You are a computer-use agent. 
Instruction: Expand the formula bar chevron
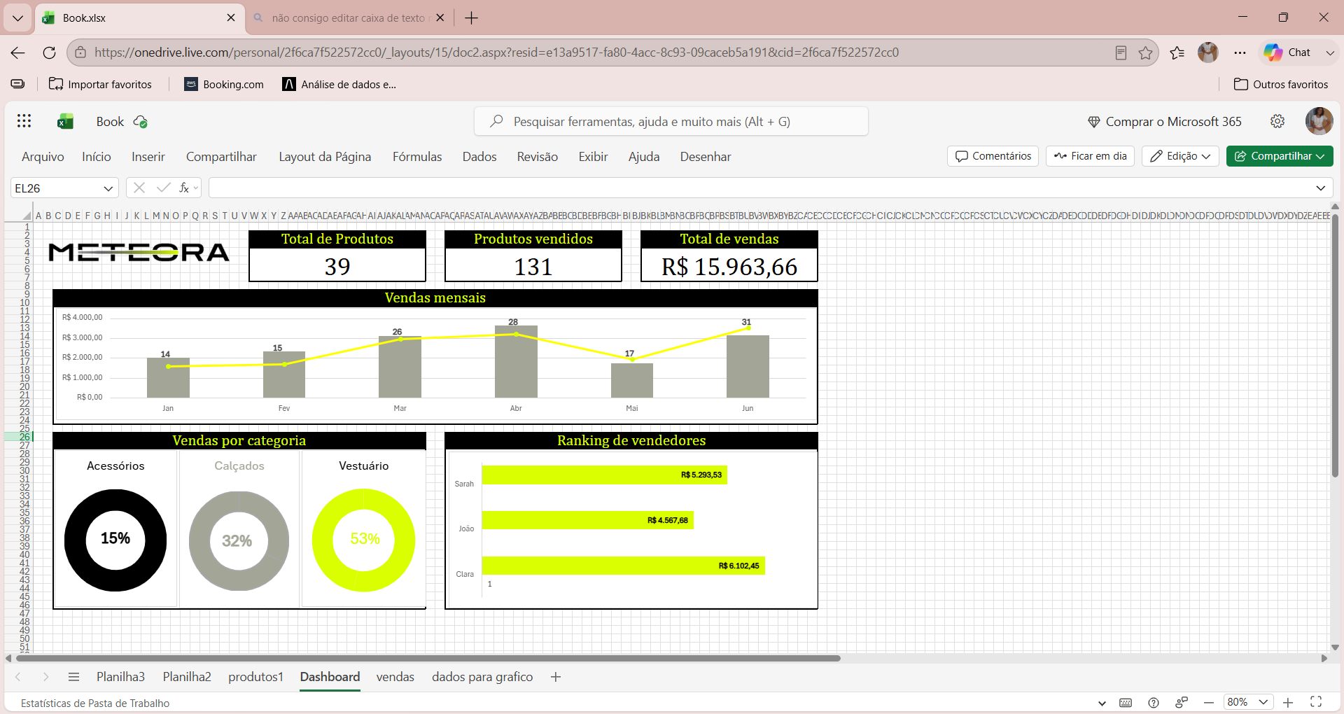coord(1321,188)
